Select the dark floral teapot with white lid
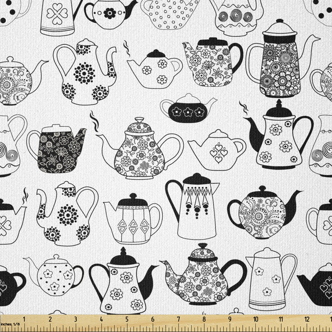Viewport: 332px width, 332px height. click(x=56, y=149)
